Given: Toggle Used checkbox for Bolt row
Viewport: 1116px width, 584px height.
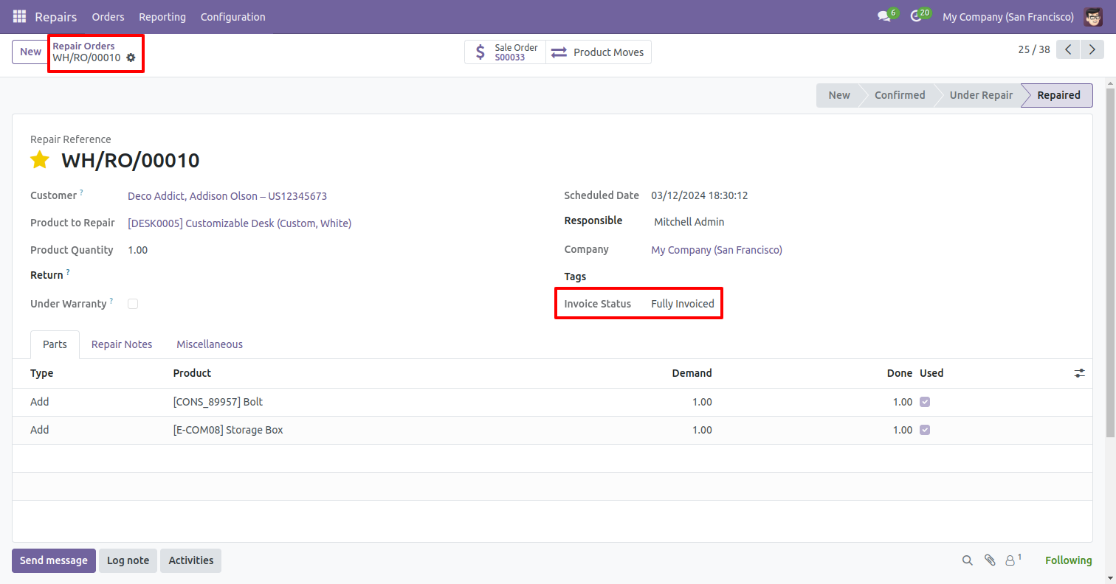Looking at the screenshot, I should (925, 402).
